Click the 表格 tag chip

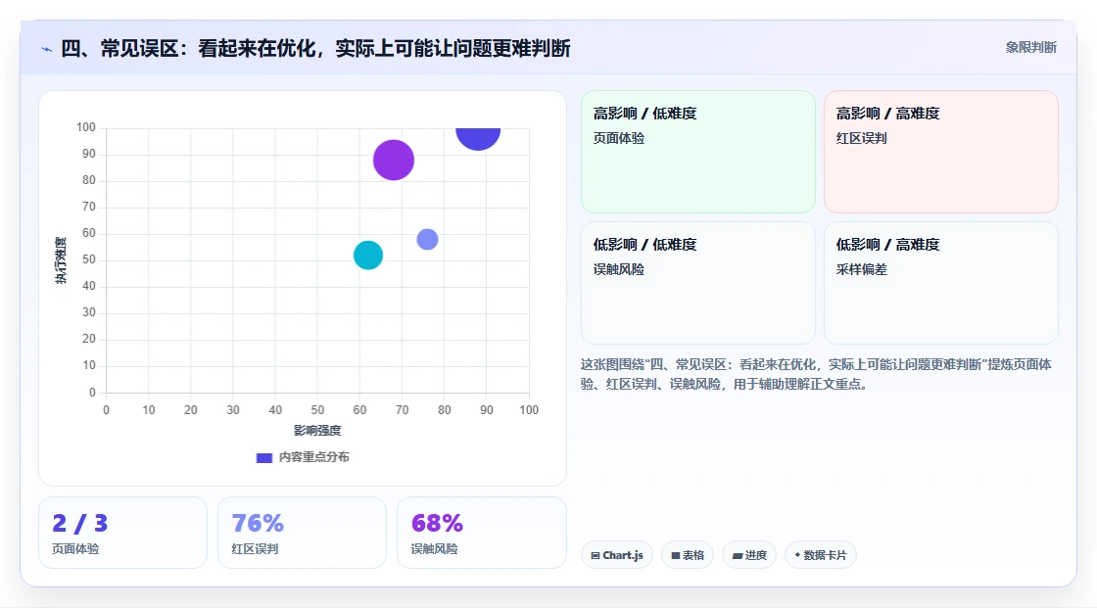pyautogui.click(x=688, y=555)
